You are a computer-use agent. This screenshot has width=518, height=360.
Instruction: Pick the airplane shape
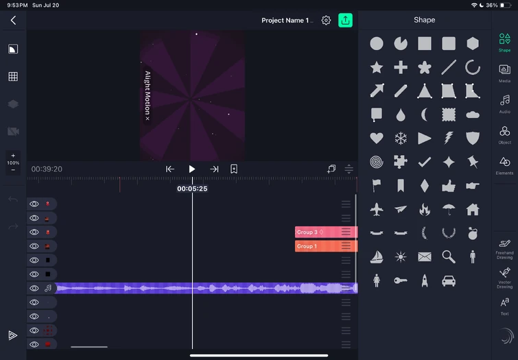(x=377, y=209)
